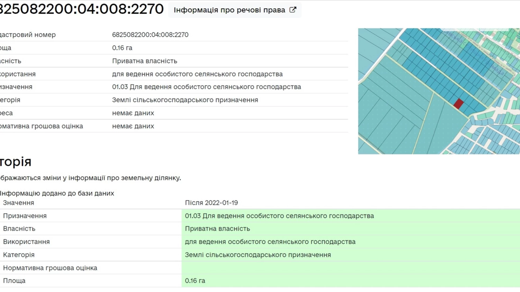Click Приватна власність in the details table
The image size is (520, 292).
[x=144, y=61]
